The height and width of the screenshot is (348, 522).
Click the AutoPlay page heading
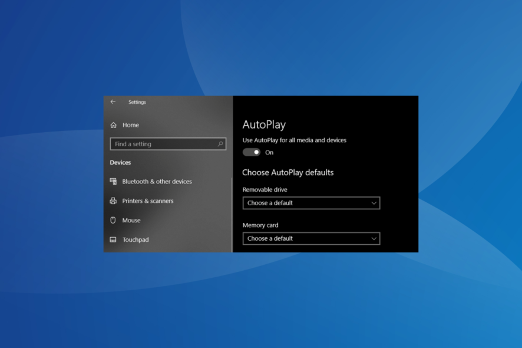pyautogui.click(x=264, y=124)
